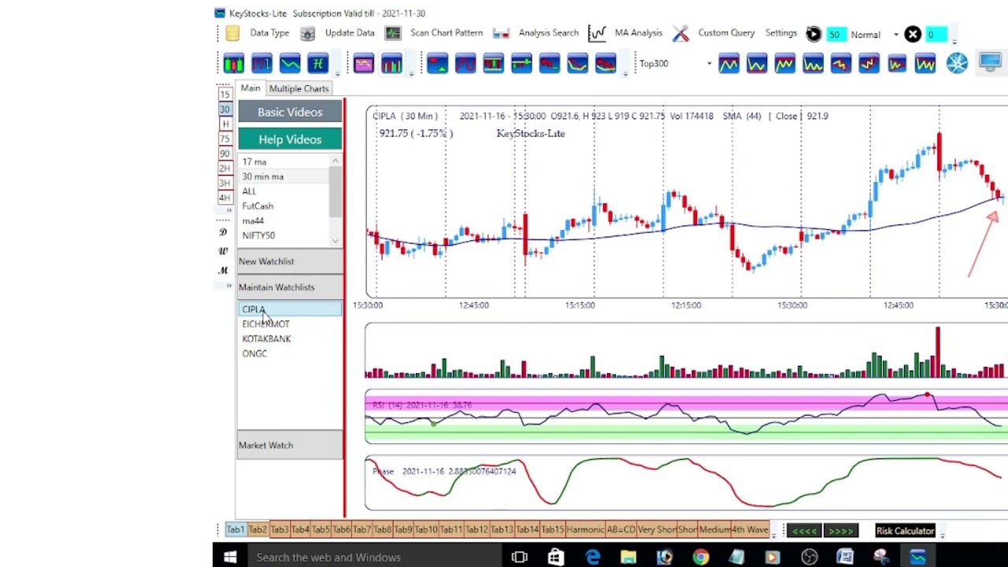
Task: Select the green H chart icon
Action: tap(317, 64)
